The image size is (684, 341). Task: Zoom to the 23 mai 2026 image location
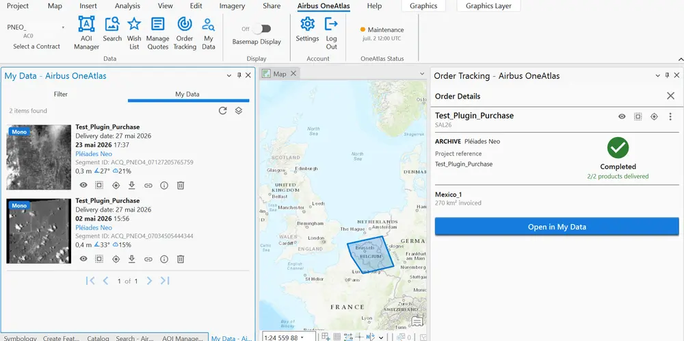116,185
